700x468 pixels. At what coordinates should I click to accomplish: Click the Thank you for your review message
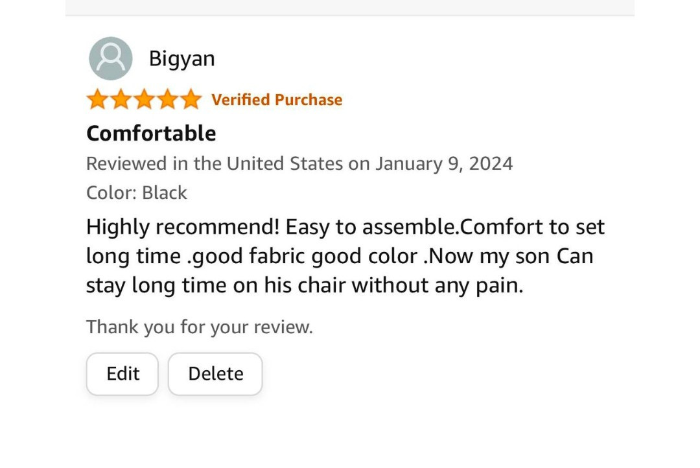tap(200, 327)
